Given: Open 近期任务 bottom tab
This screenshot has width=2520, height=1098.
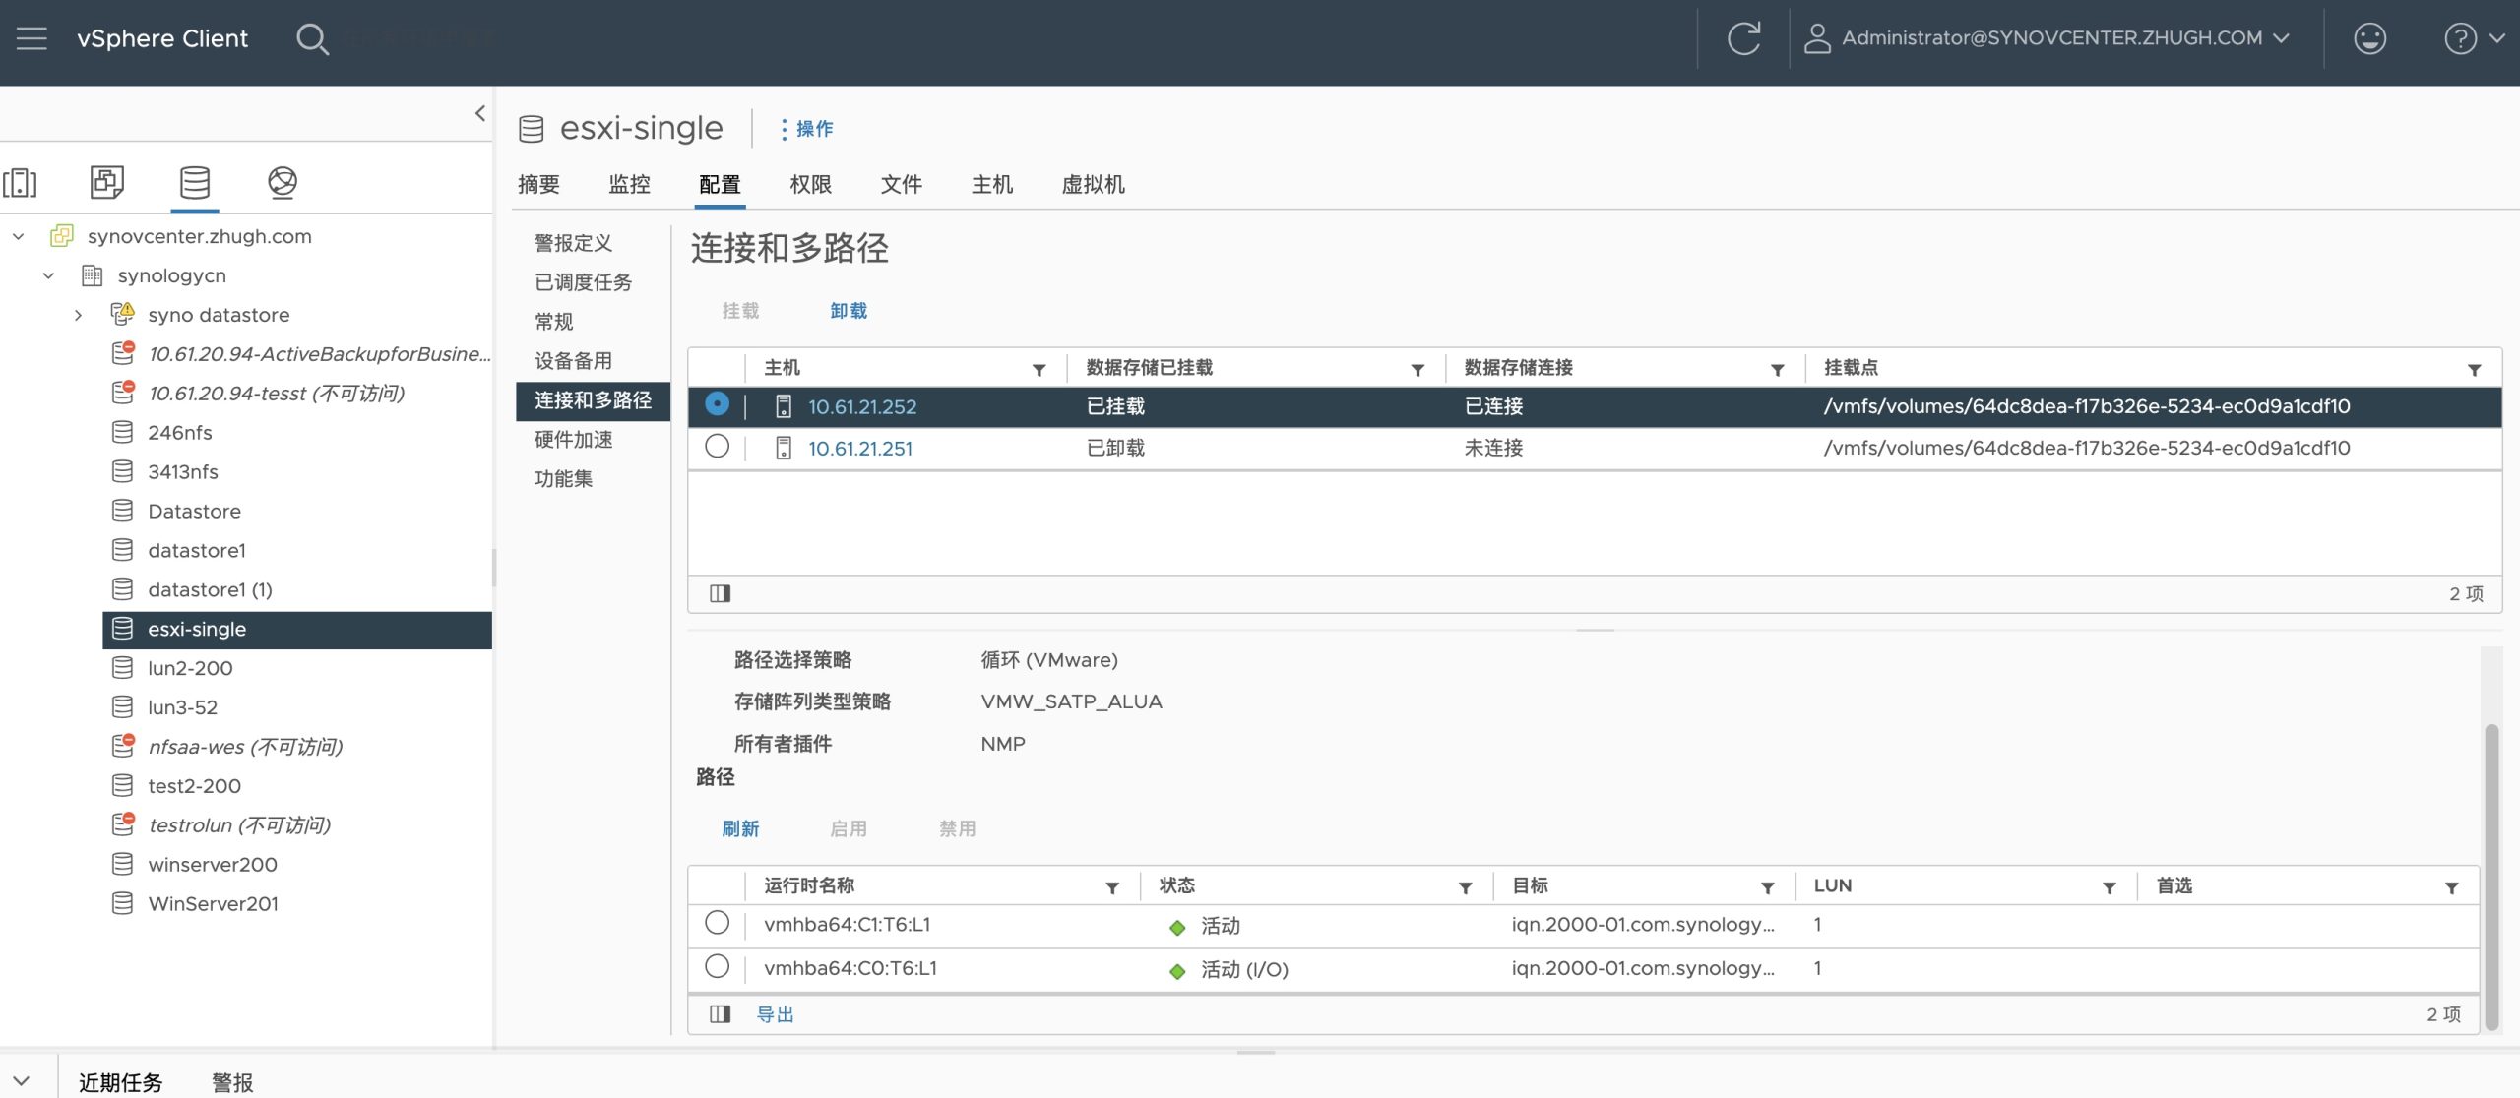Looking at the screenshot, I should 120,1082.
